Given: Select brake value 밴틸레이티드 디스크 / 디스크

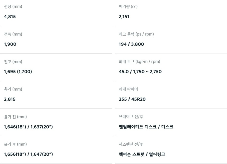Looking at the screenshot, I should pyautogui.click(x=146, y=127).
